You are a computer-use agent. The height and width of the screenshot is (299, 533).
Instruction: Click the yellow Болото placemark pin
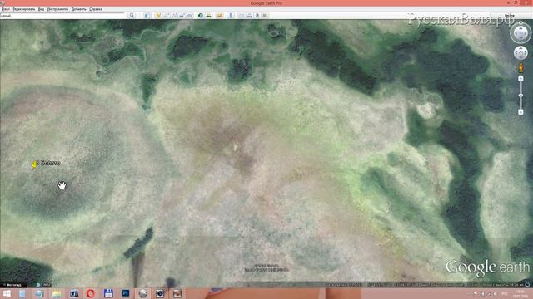[x=34, y=164]
